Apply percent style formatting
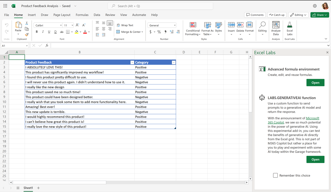Viewport: 331px width, 192px height. click(x=159, y=32)
